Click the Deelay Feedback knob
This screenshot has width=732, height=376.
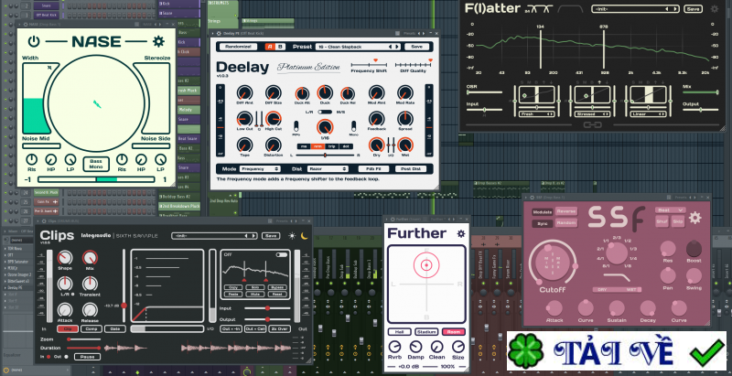(x=376, y=119)
